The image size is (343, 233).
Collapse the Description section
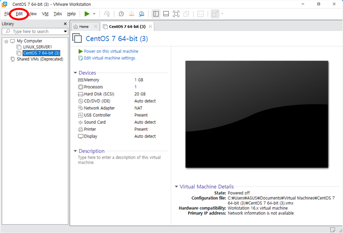pos(75,151)
